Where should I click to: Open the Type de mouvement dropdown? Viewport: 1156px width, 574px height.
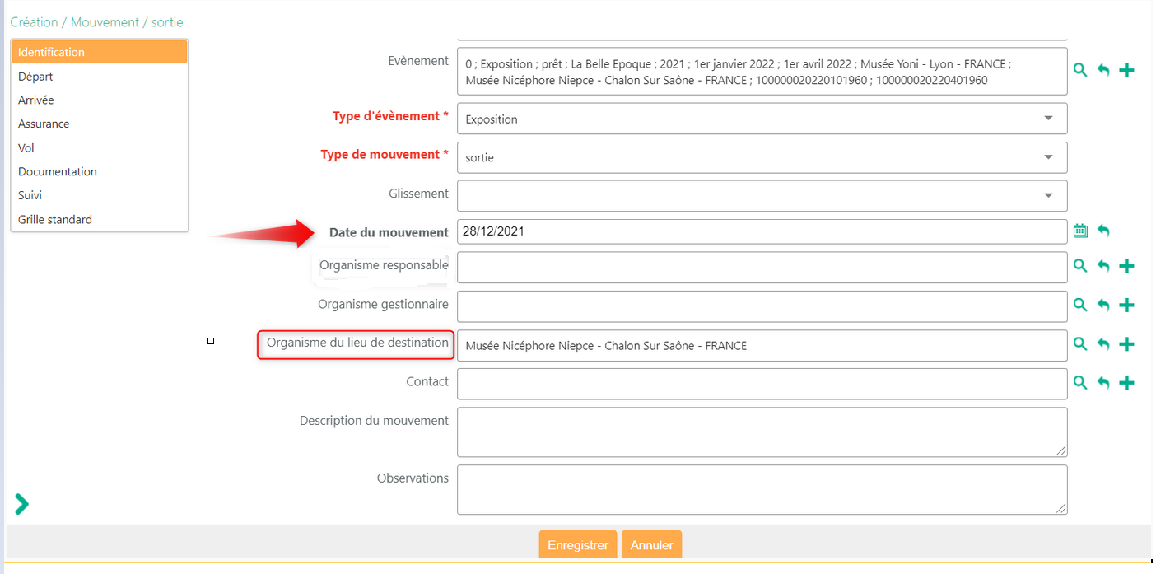click(x=1048, y=157)
